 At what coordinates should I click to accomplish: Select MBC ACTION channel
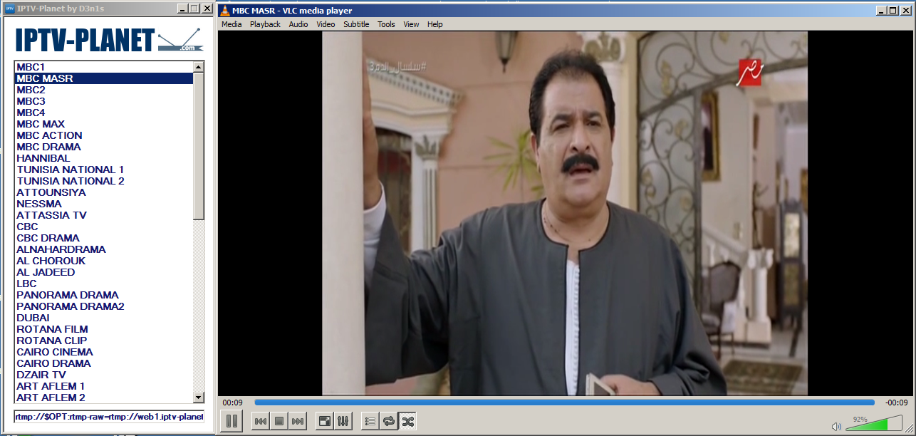tap(103, 135)
